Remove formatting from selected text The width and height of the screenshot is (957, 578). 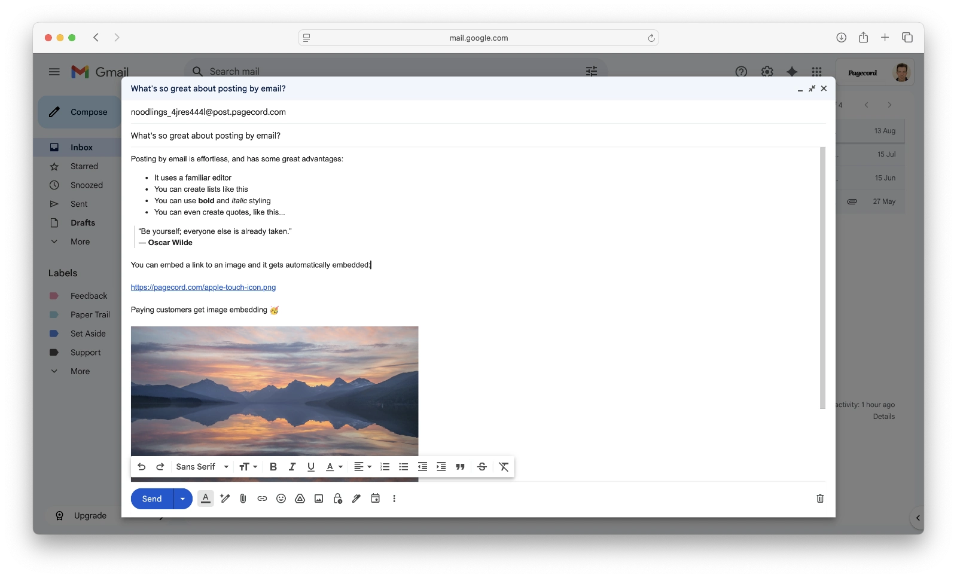pos(504,467)
